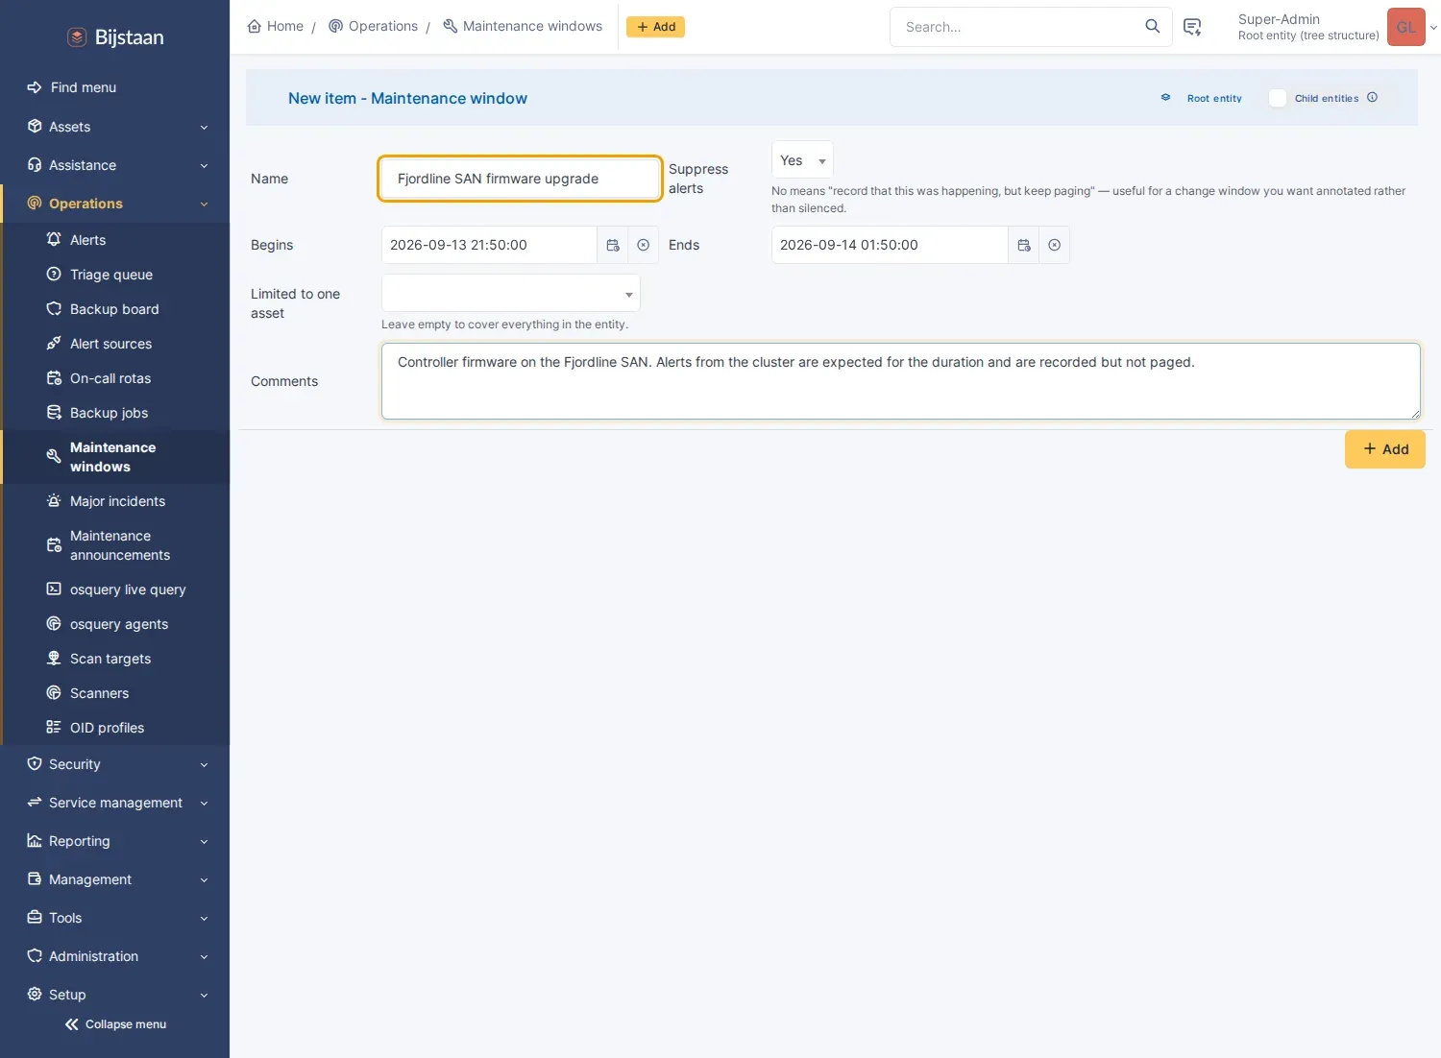This screenshot has width=1441, height=1058.
Task: Go to Major incidents
Action: (117, 501)
